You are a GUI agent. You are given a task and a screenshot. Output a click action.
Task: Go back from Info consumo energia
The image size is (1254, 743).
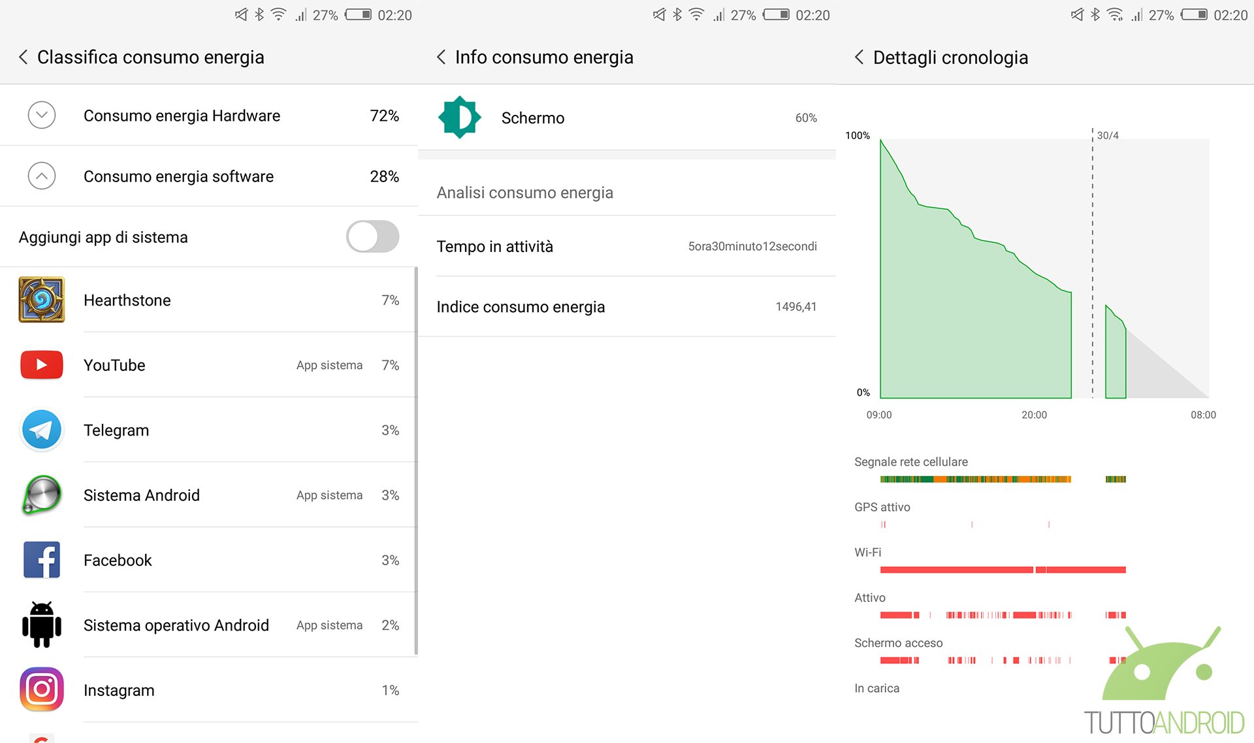[x=442, y=57]
